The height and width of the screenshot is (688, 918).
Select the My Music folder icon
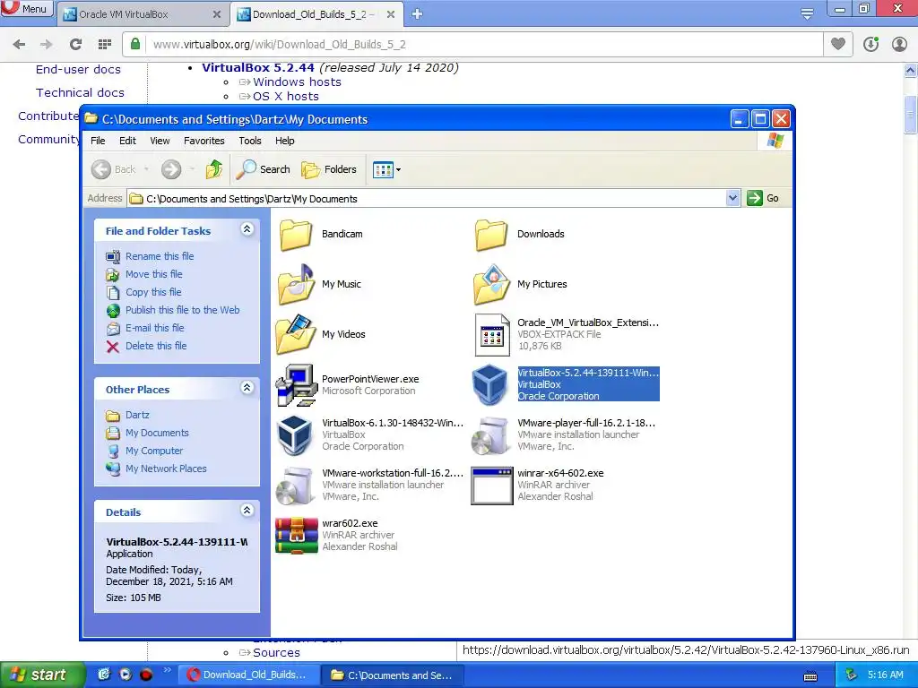[x=296, y=284]
